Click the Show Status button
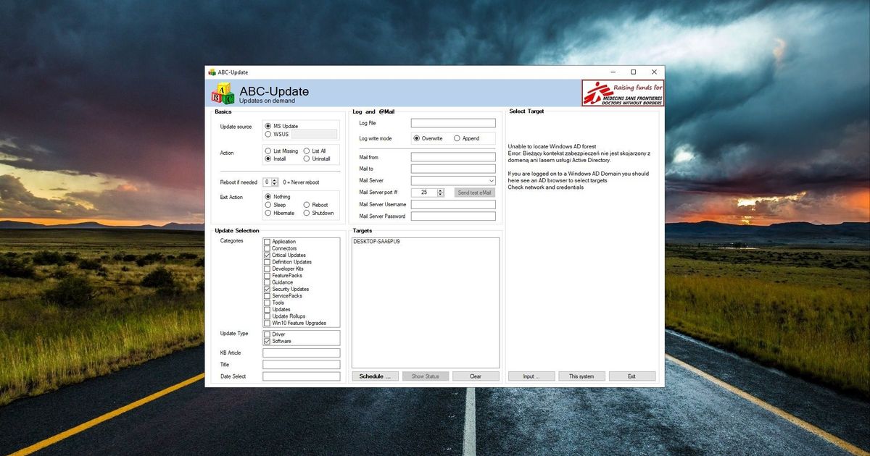Screen dimensions: 870x456 tap(426, 376)
